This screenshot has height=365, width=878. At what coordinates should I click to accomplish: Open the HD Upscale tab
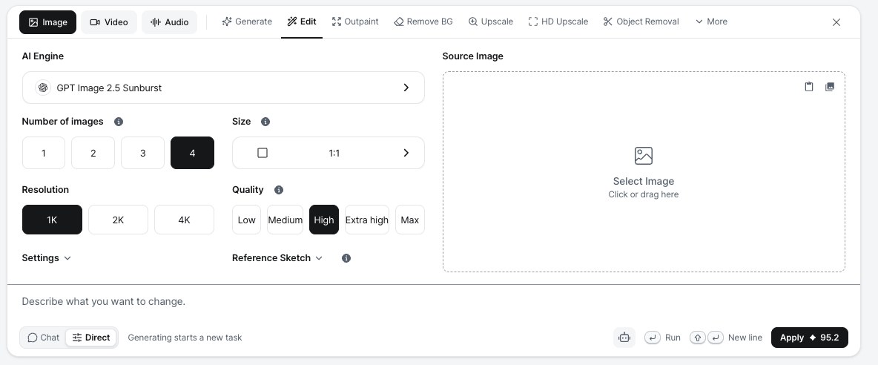pos(558,22)
